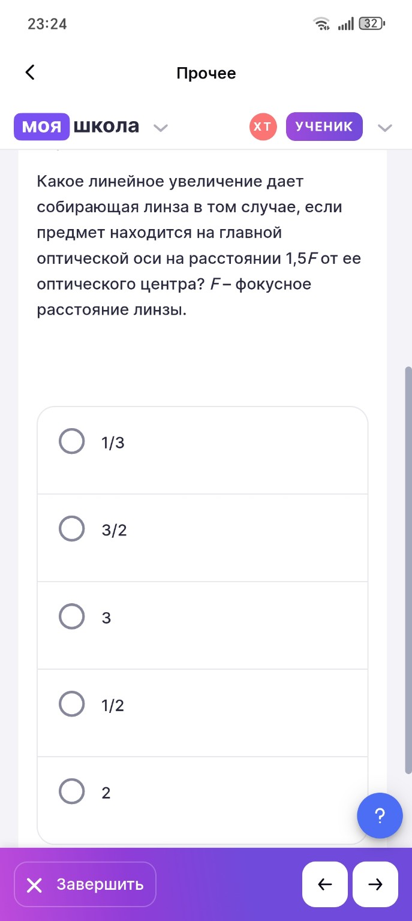Open the ХТ profile avatar icon

tap(261, 127)
